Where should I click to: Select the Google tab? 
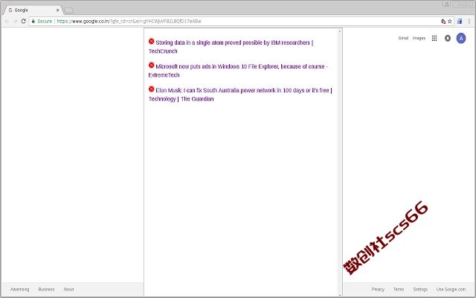[x=32, y=10]
